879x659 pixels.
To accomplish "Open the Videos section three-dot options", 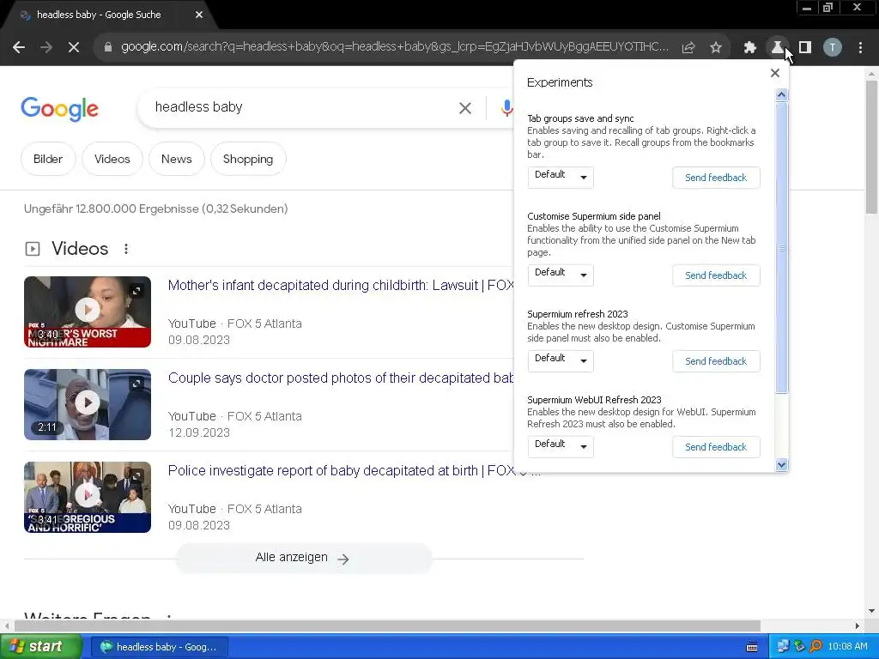I will (x=126, y=249).
